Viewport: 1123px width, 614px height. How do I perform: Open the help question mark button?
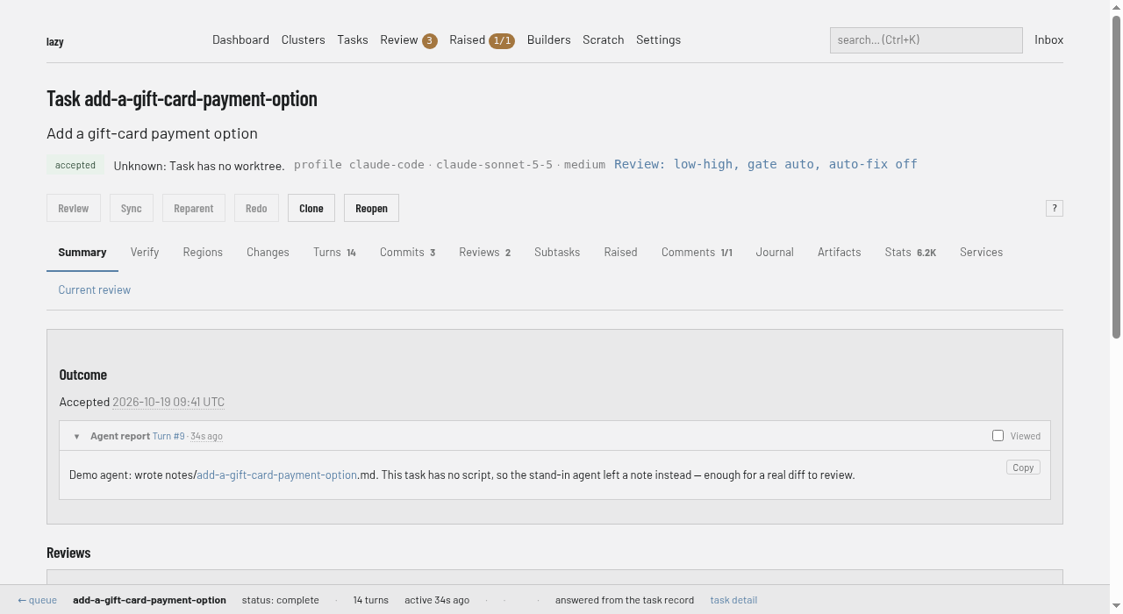point(1055,208)
